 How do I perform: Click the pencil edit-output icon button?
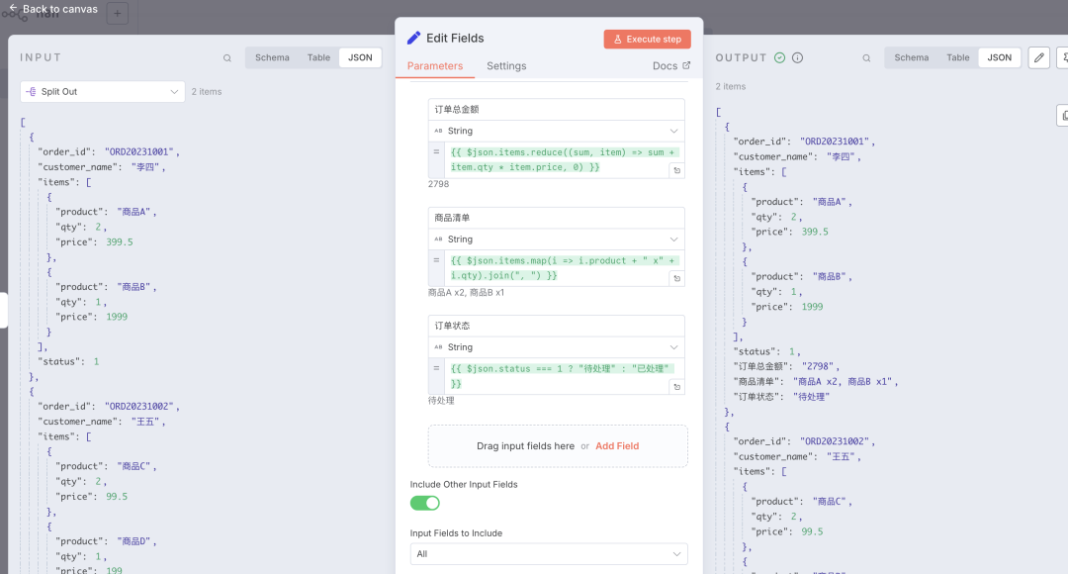tap(1038, 57)
